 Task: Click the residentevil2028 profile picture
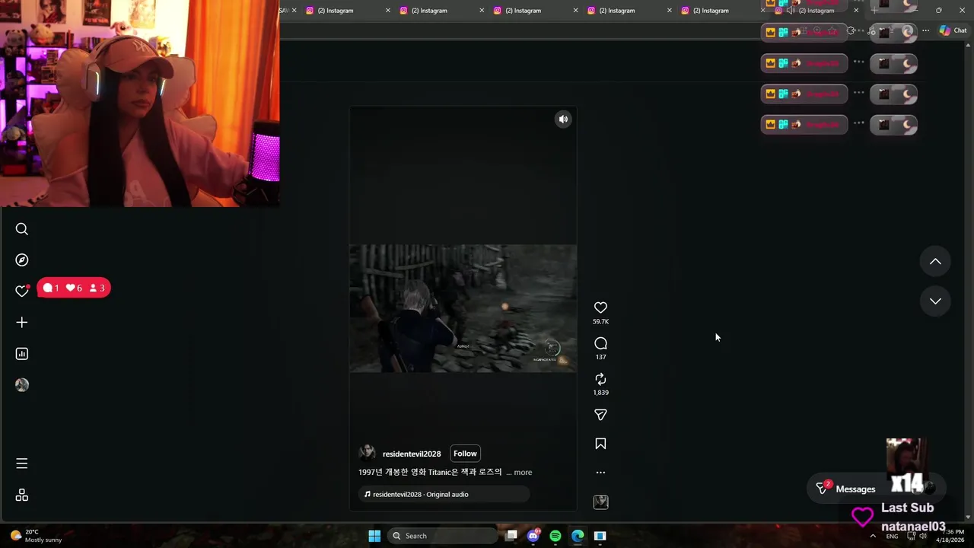[x=368, y=454]
